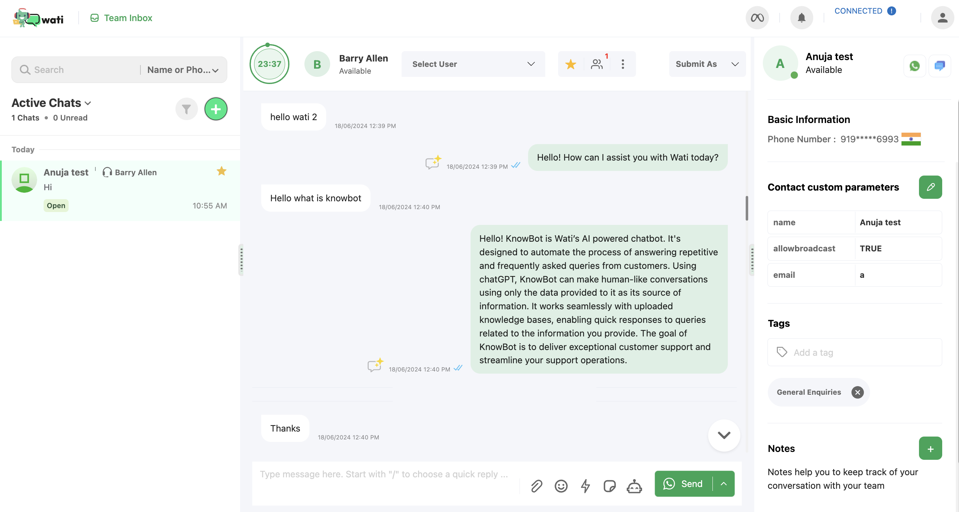959x512 pixels.
Task: Open the chat filter funnel icon
Action: click(x=186, y=109)
